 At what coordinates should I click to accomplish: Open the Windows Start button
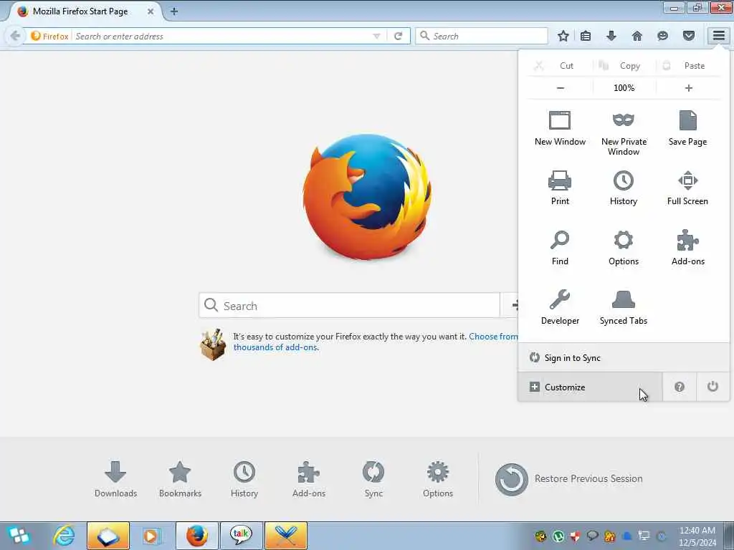point(19,536)
